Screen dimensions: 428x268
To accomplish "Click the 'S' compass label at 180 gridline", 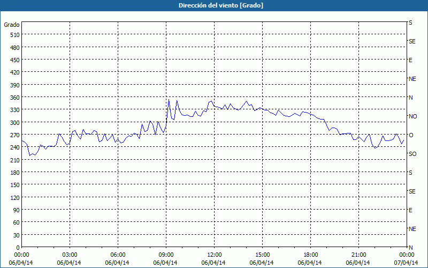I will [x=410, y=173].
